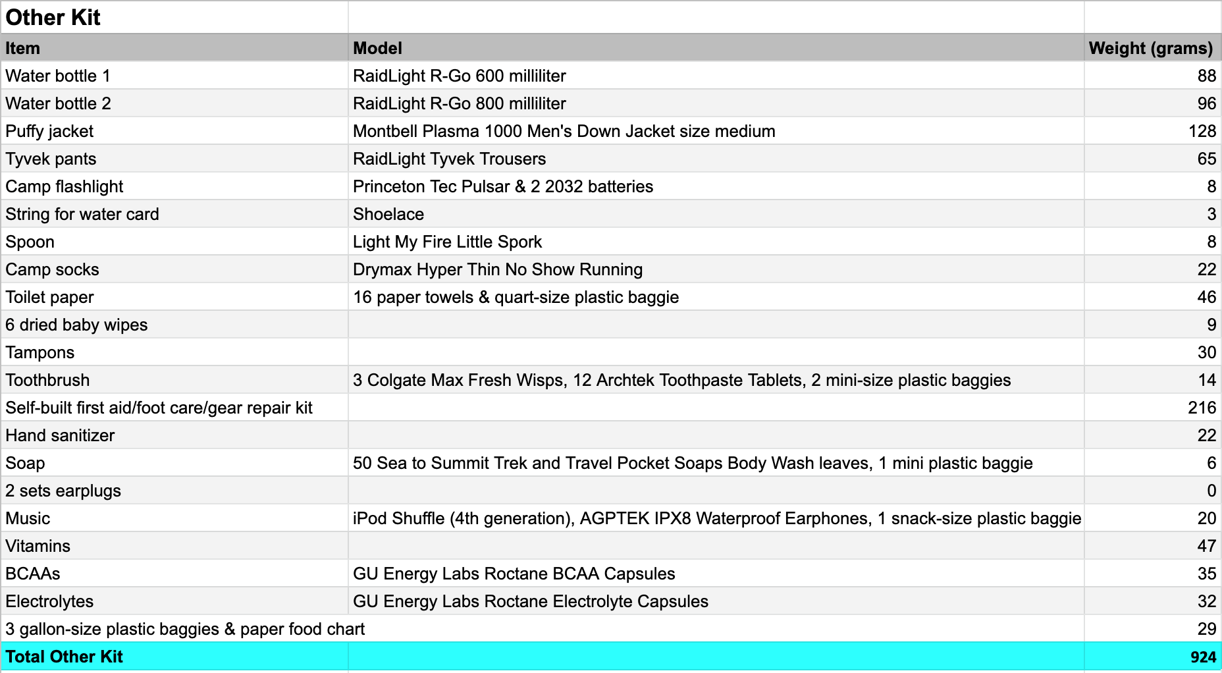Viewport: 1222px width, 673px height.
Task: Select the 'Vitamins' cell
Action: click(x=174, y=546)
